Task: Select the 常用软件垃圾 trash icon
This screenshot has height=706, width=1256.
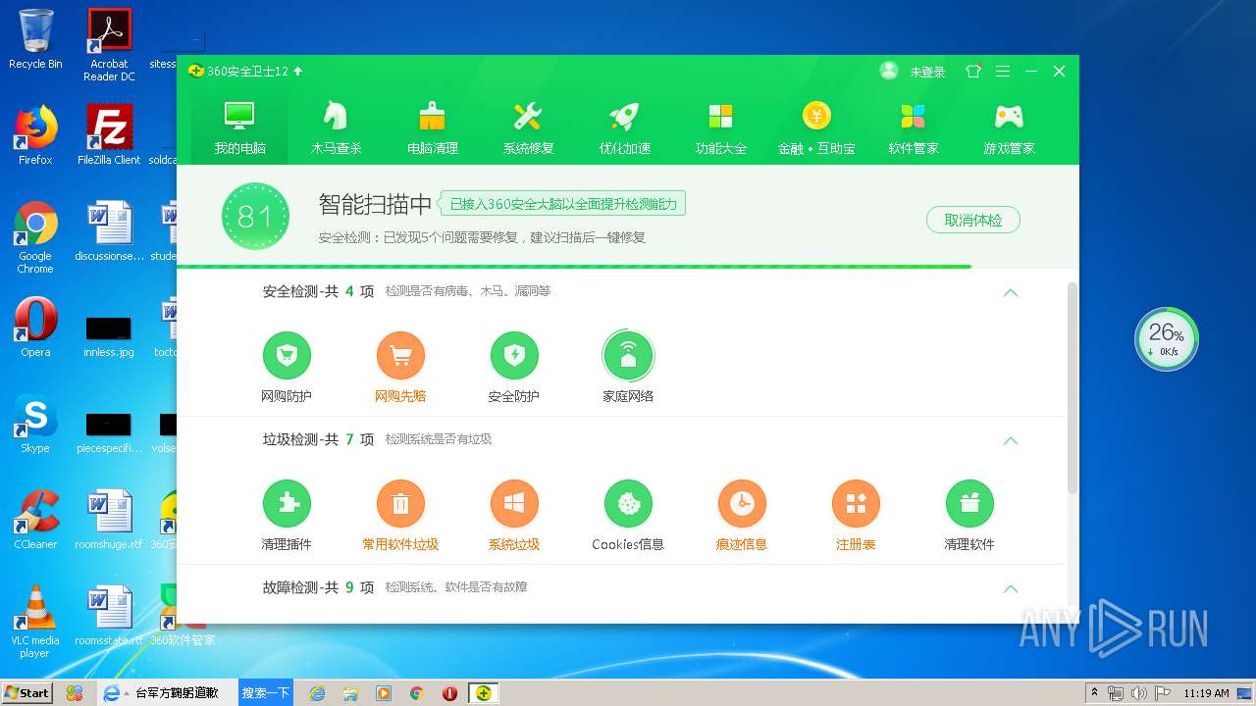Action: pyautogui.click(x=400, y=504)
